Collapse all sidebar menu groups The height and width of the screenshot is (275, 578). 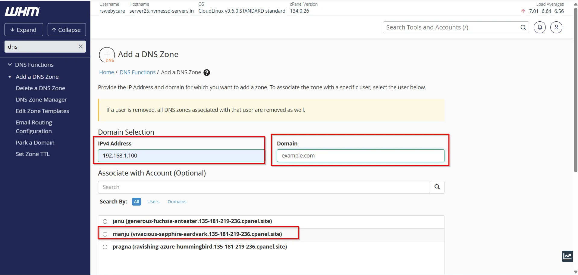[67, 29]
